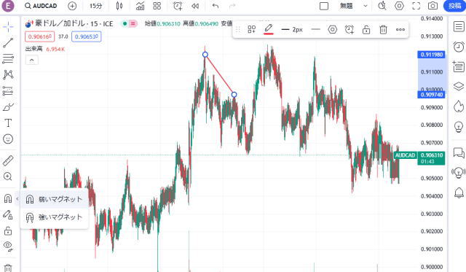
Task: Take a chart snapshot with camera
Action: (433, 6)
